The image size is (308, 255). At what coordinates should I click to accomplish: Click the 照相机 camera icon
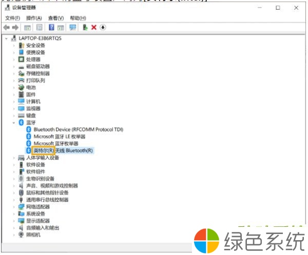point(21,235)
